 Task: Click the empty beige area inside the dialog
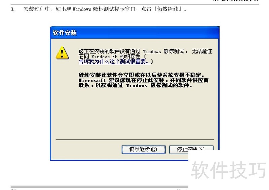[135, 113]
